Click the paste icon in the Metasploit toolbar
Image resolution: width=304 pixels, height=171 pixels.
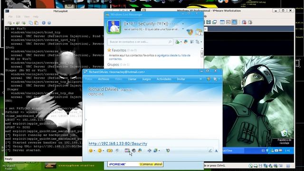36,23
